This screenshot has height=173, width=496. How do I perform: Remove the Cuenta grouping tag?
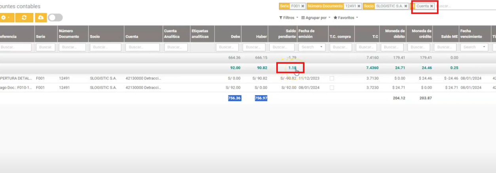[432, 6]
